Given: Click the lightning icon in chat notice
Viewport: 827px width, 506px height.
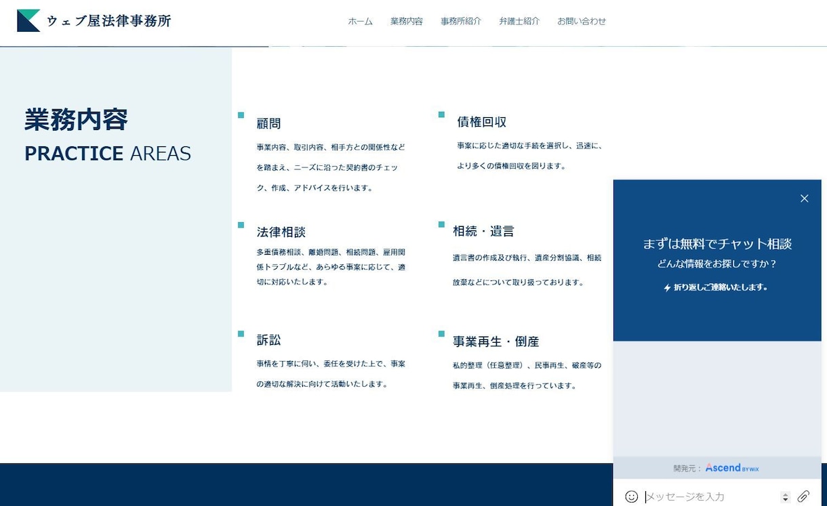Looking at the screenshot, I should point(667,288).
